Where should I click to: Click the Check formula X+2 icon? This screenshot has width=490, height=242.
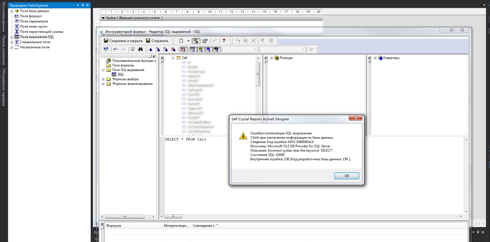[x=106, y=49]
